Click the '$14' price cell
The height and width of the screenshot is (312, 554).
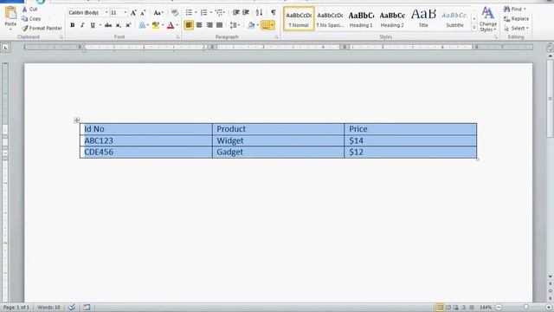410,140
